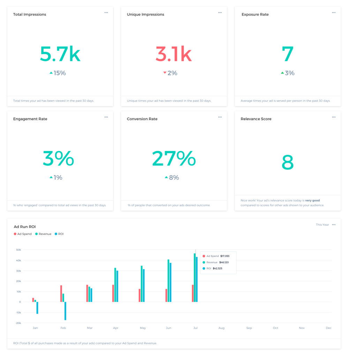Open the Total Impressions card options menu

106,12
